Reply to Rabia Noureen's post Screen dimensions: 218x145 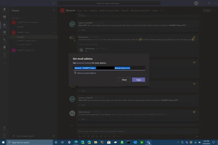tap(82, 119)
